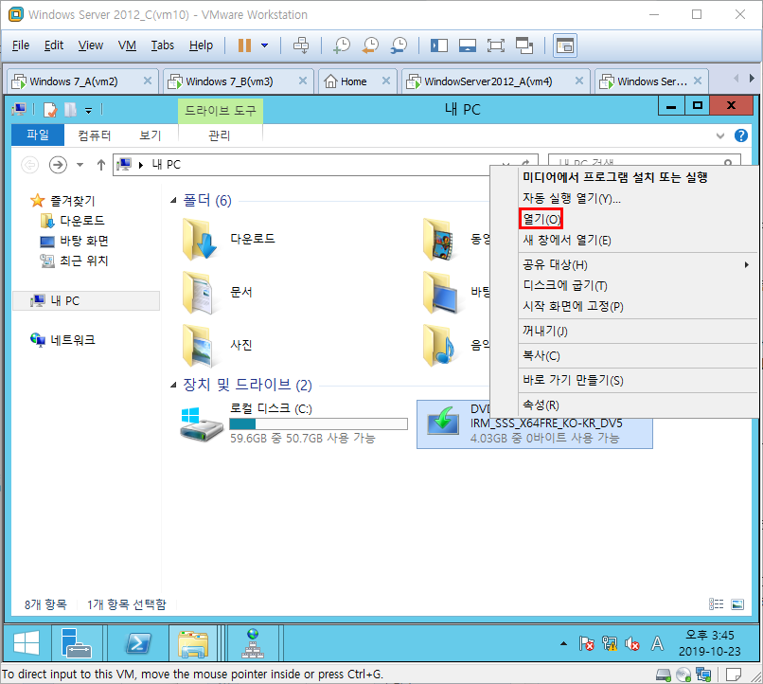
Task: Launch PowerShell from the taskbar
Action: 138,642
